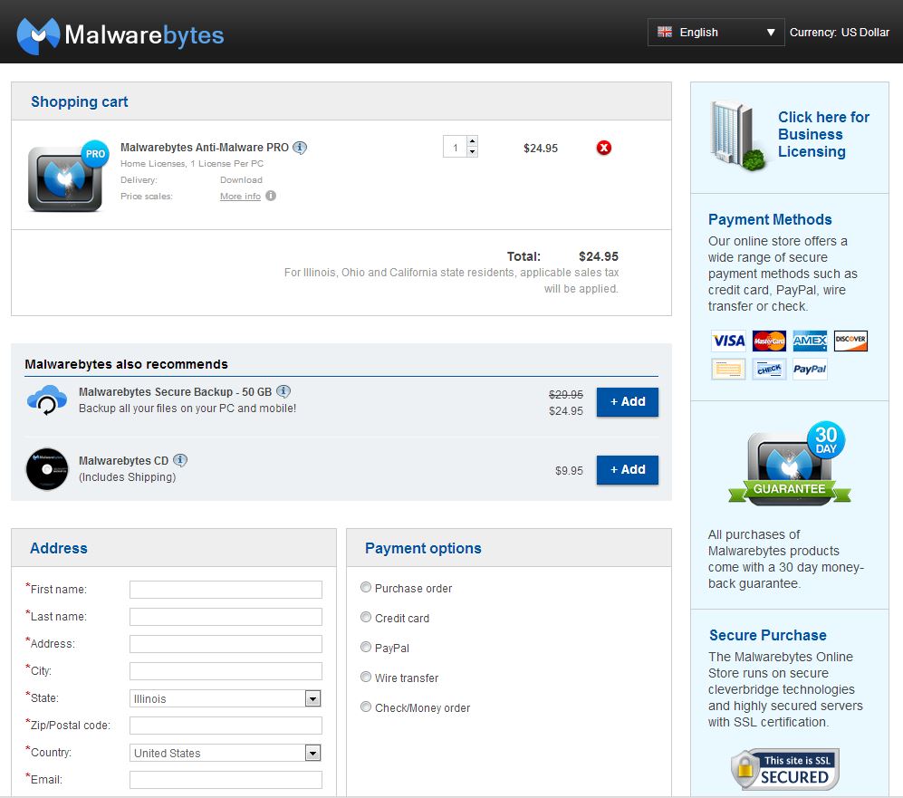The height and width of the screenshot is (798, 903).
Task: Click the UK flag language icon
Action: click(x=665, y=33)
